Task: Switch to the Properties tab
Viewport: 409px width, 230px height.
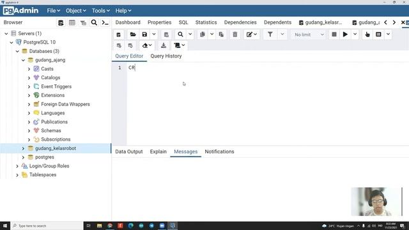Action: [159, 22]
